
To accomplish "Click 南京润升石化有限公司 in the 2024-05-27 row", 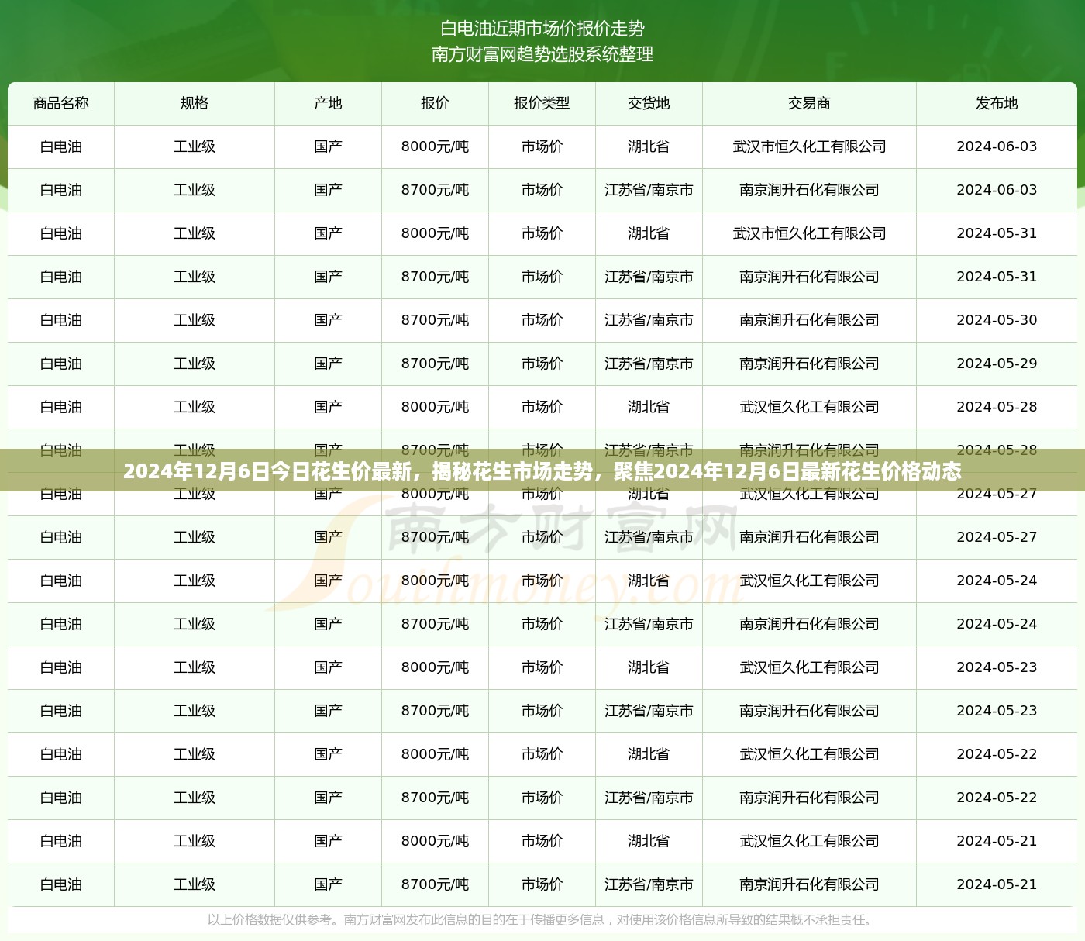I will tap(809, 537).
